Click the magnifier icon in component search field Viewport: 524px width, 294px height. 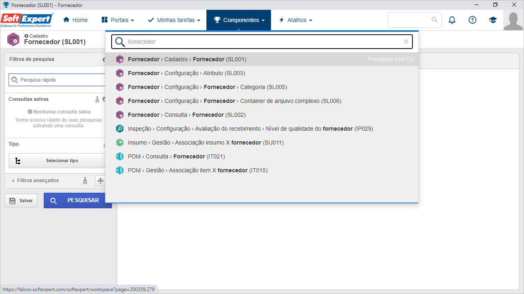click(x=120, y=42)
